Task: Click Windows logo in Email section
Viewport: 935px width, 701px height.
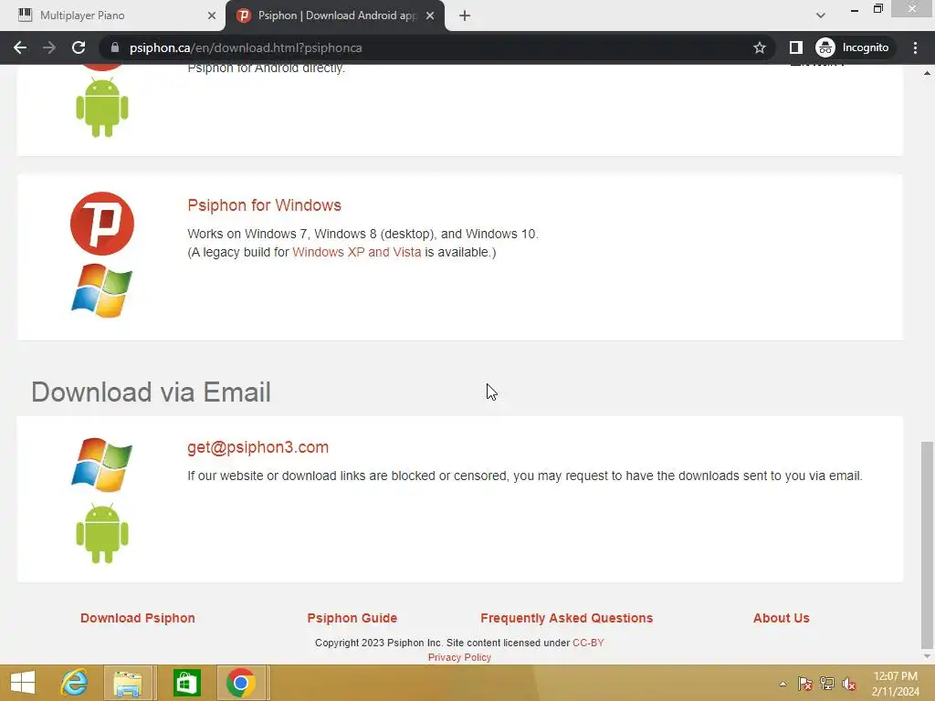Action: click(102, 465)
